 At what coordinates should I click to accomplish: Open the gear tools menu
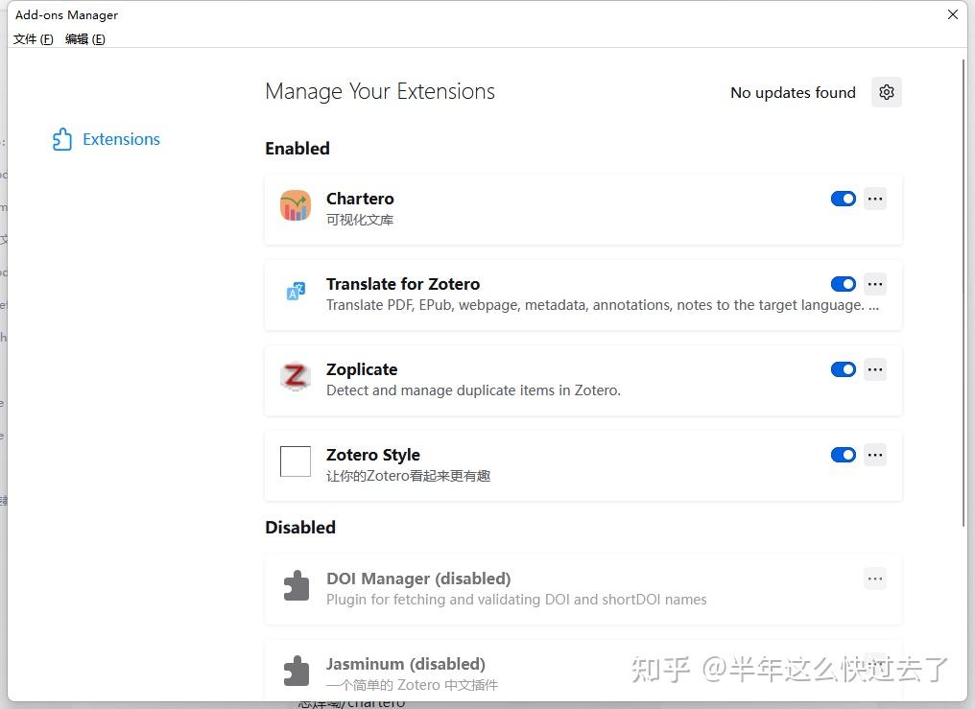click(x=886, y=92)
